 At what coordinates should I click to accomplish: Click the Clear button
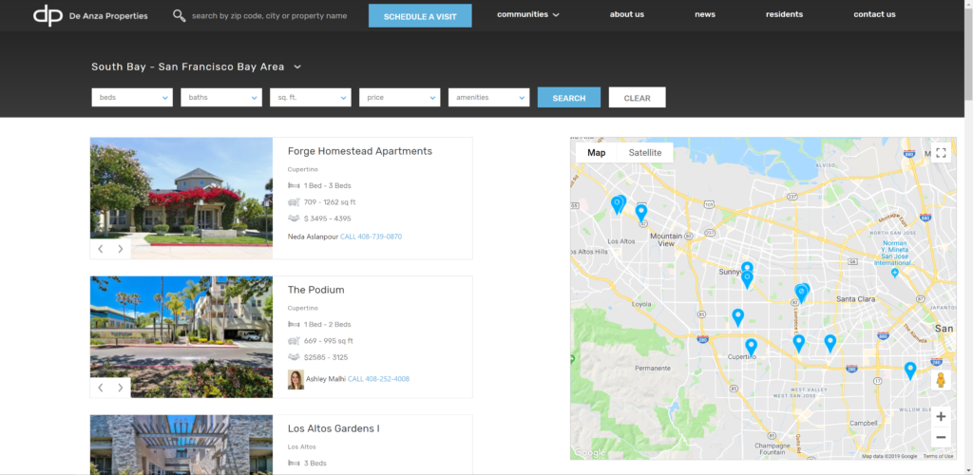638,97
